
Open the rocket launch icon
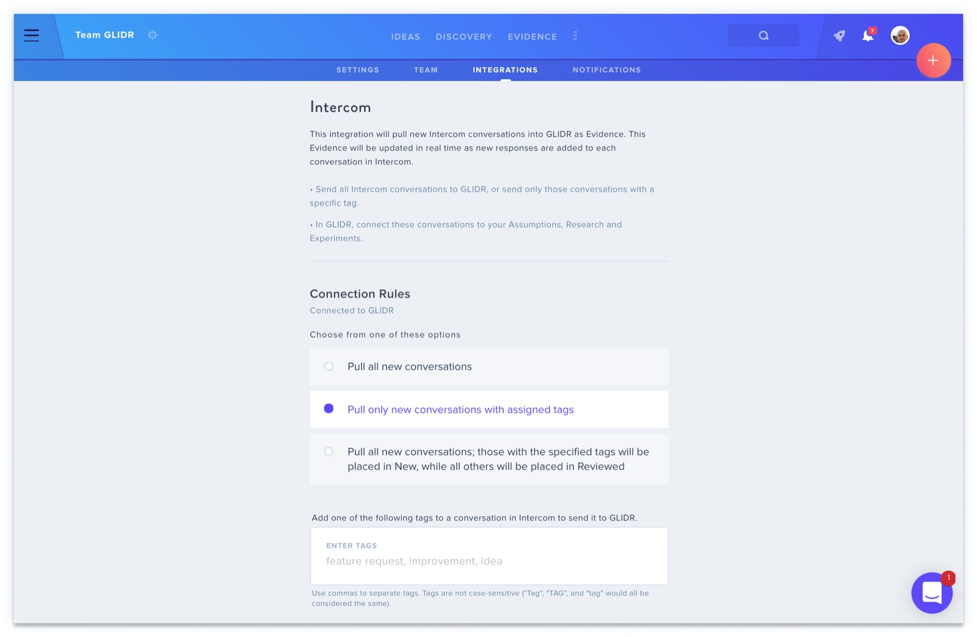[840, 36]
